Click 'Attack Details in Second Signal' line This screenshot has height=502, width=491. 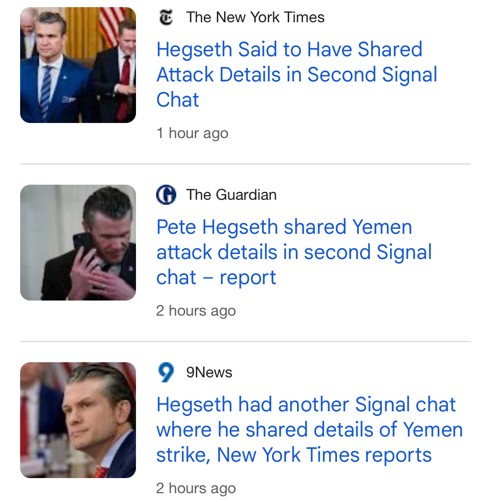click(x=297, y=75)
